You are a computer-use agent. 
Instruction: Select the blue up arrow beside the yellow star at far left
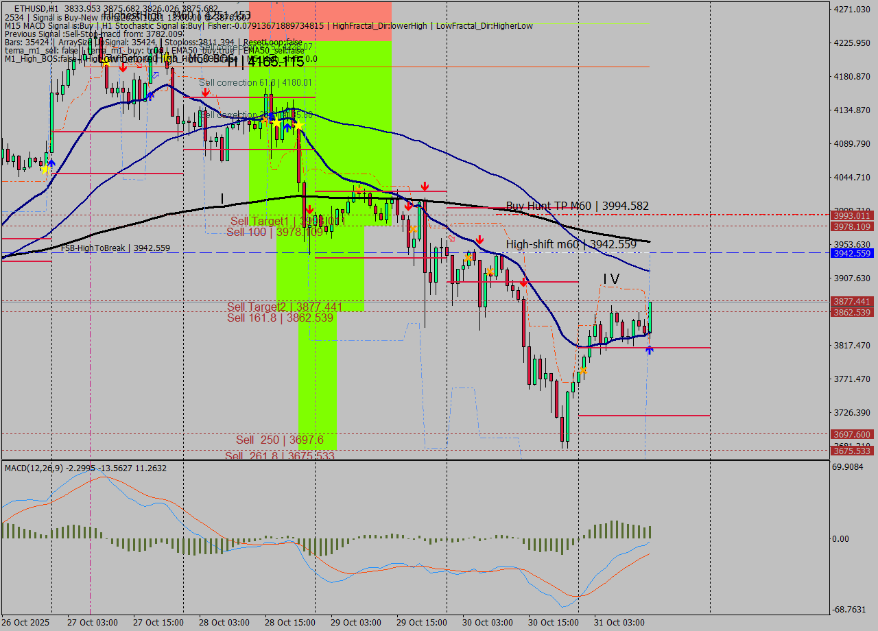pos(51,163)
